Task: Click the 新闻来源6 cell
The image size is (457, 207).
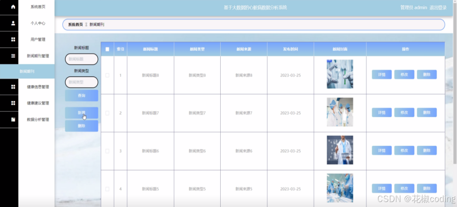Action: coord(244,151)
